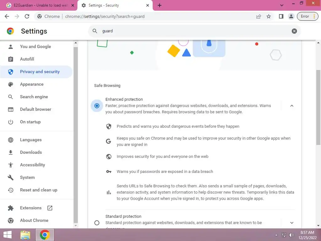This screenshot has height=241, width=321.
Task: Close the Settings - Security tab
Action: point(148,5)
